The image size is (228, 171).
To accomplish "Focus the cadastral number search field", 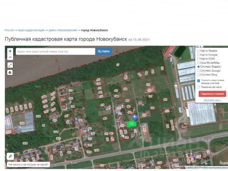I will pyautogui.click(x=55, y=51).
